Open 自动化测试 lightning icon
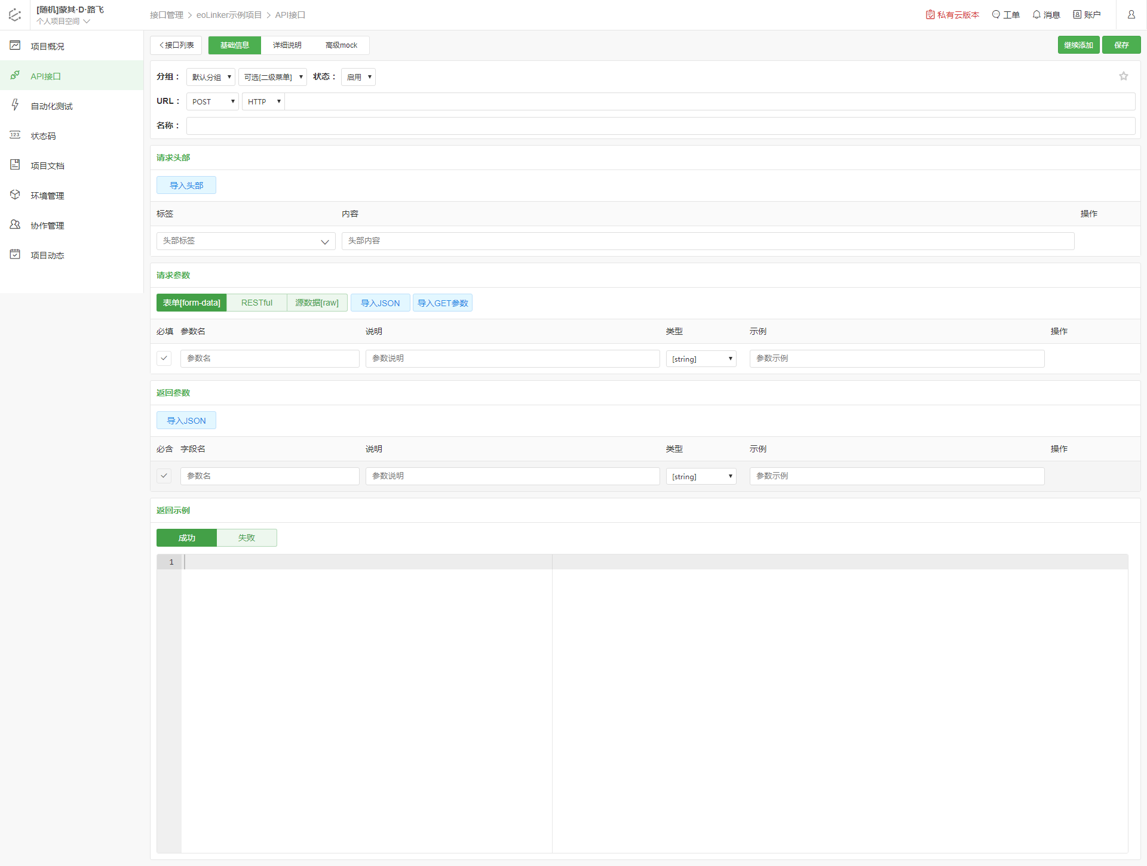This screenshot has width=1147, height=866. click(15, 106)
